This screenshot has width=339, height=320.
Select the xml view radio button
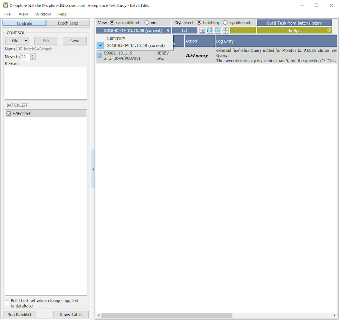147,22
